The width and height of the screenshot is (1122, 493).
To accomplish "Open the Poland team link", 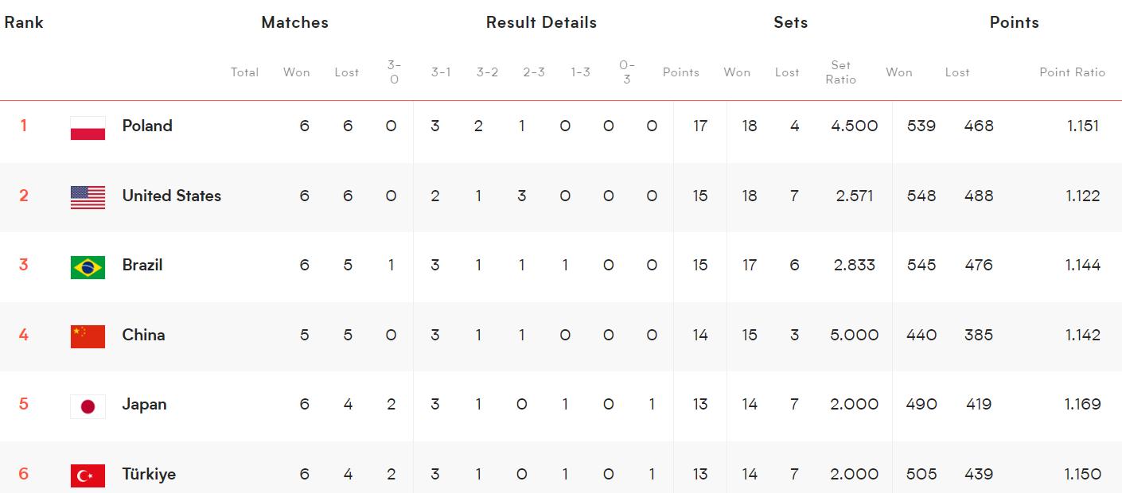I will [147, 126].
